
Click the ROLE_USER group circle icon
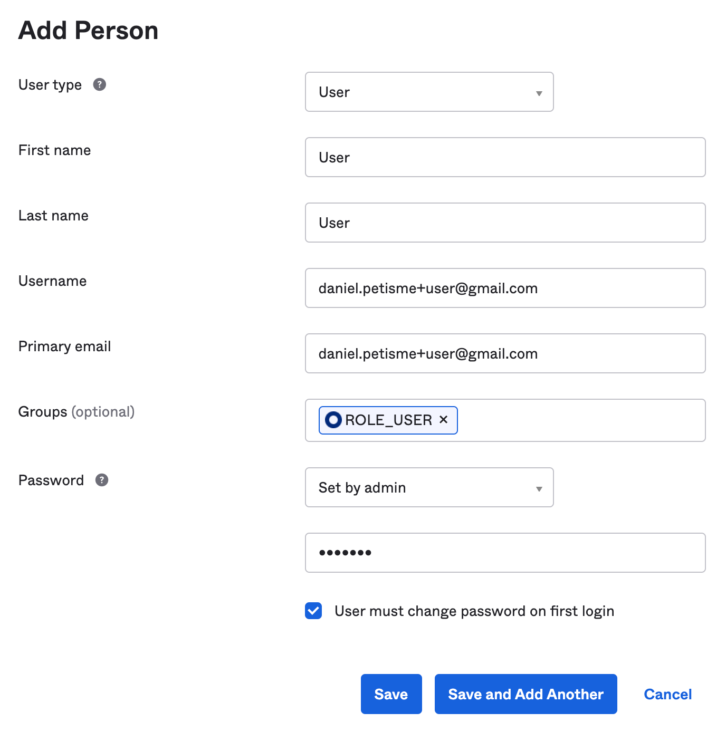pyautogui.click(x=333, y=420)
